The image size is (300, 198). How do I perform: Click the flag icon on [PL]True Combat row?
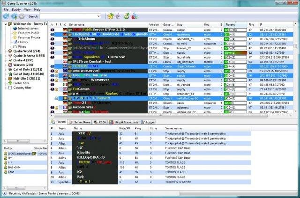coord(65,62)
